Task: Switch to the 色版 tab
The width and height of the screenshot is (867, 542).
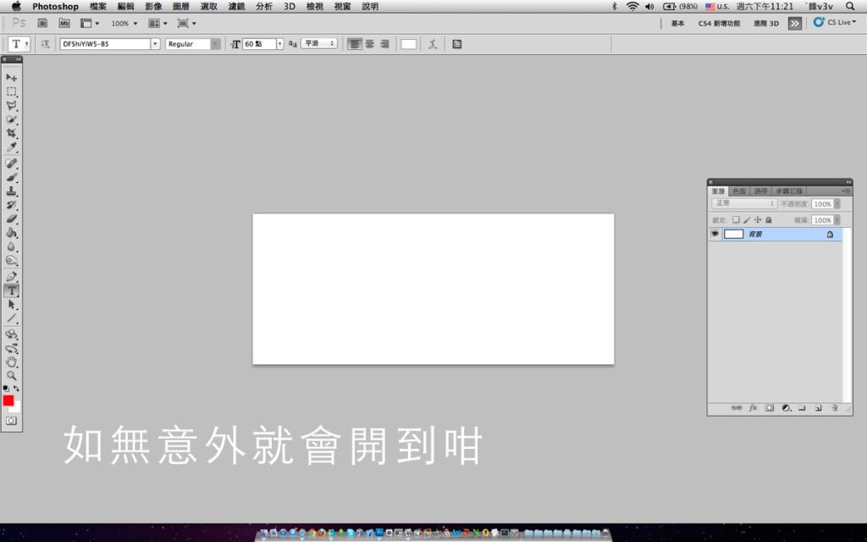Action: 739,191
